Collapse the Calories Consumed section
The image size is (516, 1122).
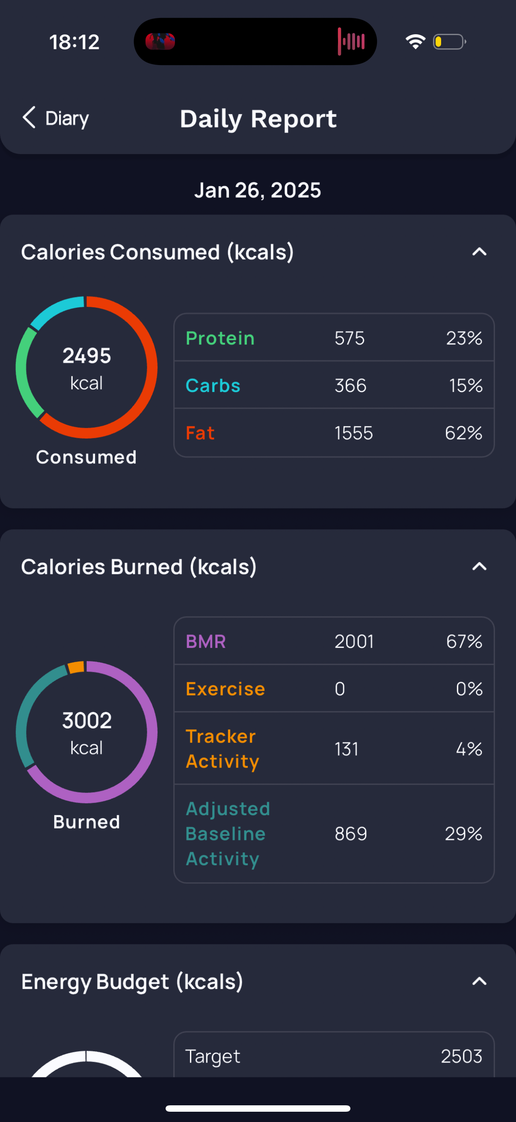[x=479, y=252]
